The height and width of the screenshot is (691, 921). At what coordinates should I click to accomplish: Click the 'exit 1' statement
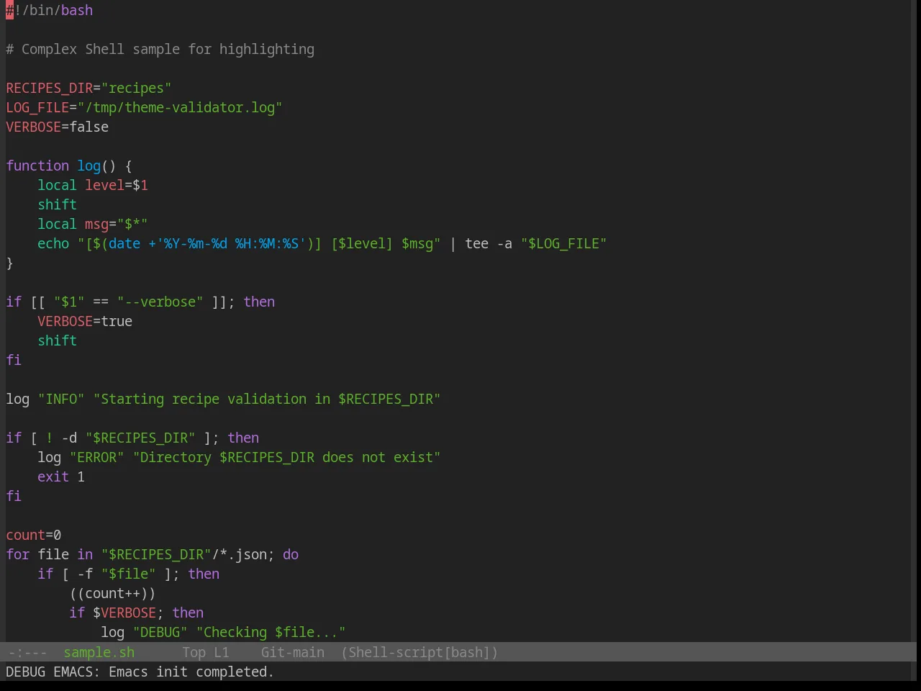pos(61,477)
